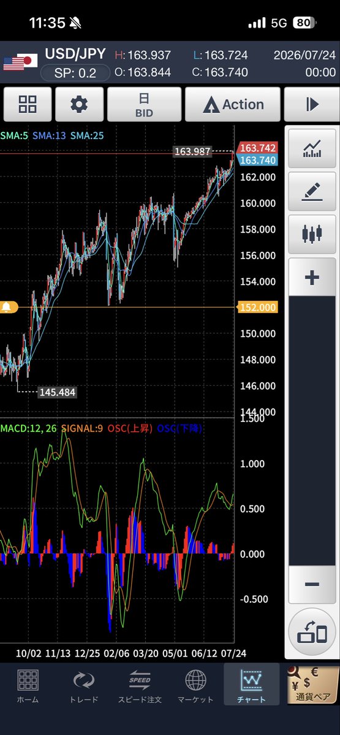
Task: Tap the 145.484 low marker label
Action: pyautogui.click(x=57, y=391)
